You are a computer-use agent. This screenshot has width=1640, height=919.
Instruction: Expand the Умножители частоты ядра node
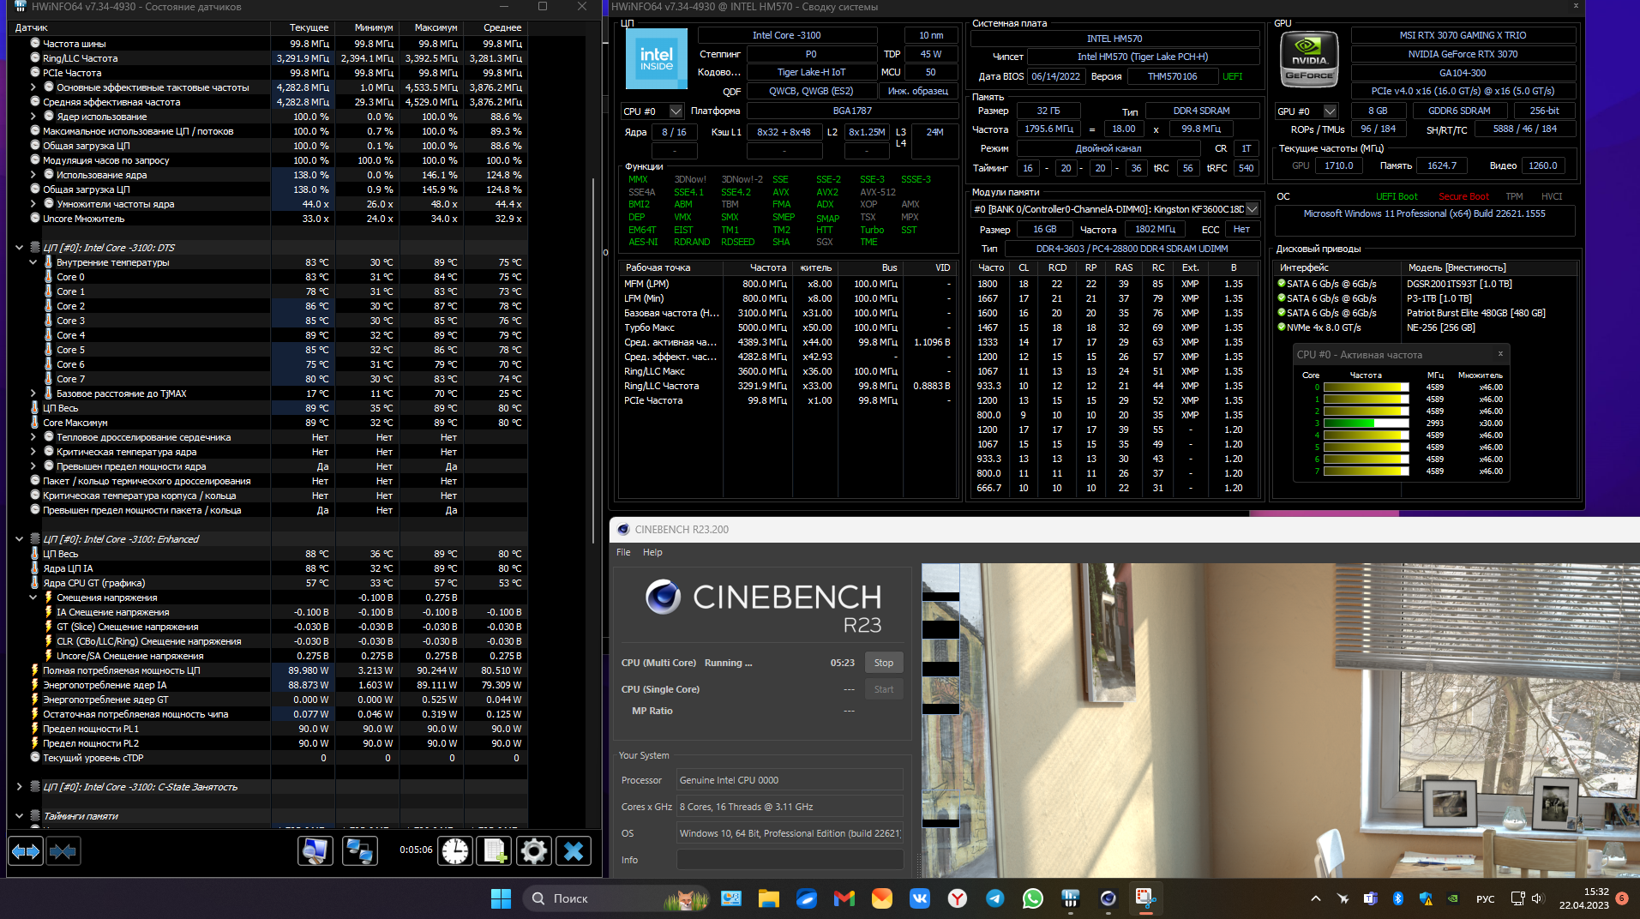[33, 204]
